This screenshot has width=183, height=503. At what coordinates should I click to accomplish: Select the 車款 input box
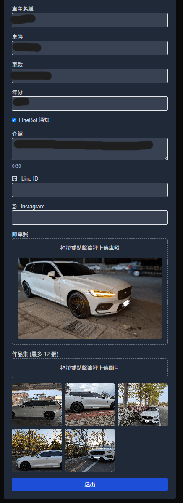(89, 76)
